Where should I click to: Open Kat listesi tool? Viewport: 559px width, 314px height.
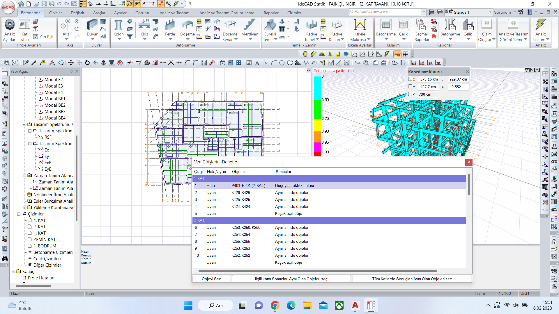pyautogui.click(x=24, y=25)
